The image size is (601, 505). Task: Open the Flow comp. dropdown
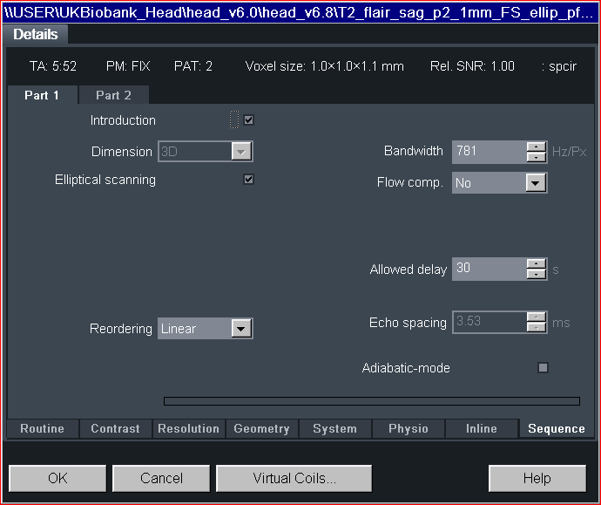[x=536, y=183]
